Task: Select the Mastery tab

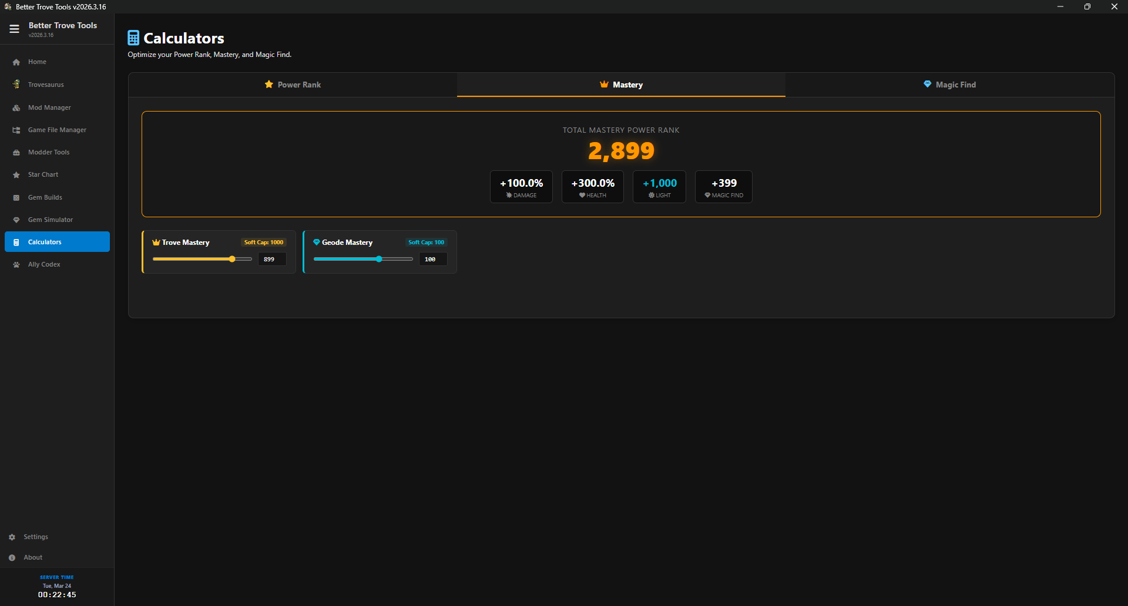Action: pos(620,84)
